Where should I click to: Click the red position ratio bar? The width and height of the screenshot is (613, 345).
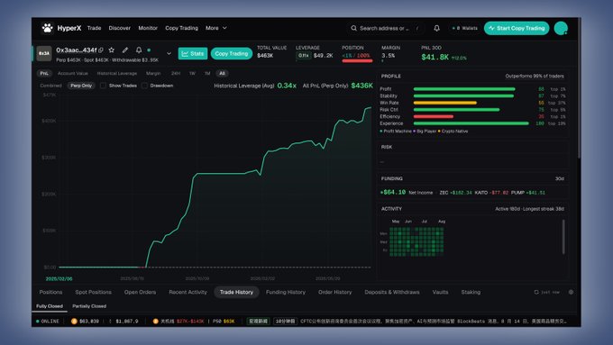(x=357, y=61)
